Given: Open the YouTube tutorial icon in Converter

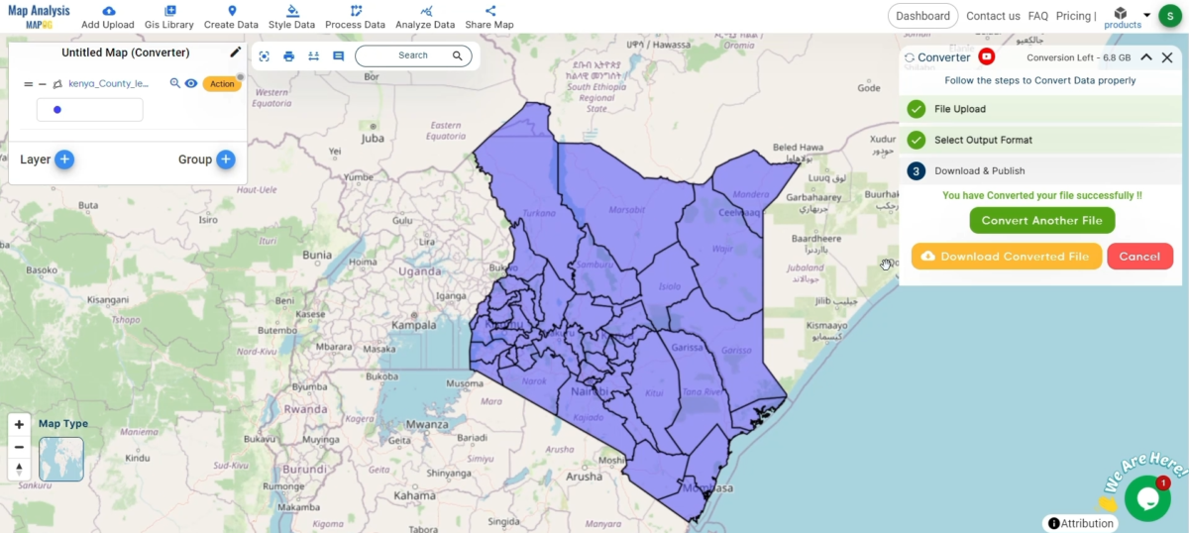Looking at the screenshot, I should (986, 57).
